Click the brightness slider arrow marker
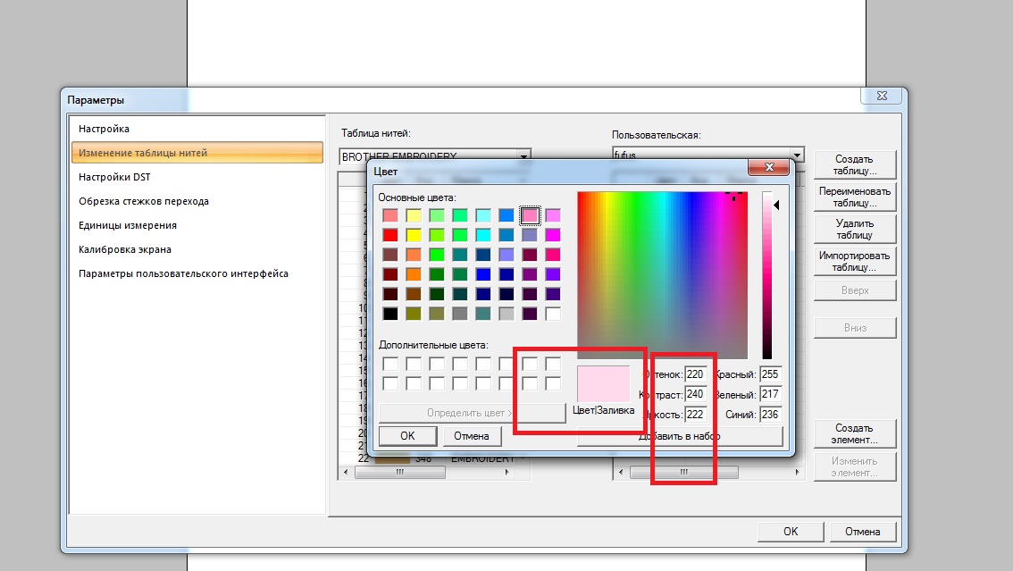 point(777,206)
